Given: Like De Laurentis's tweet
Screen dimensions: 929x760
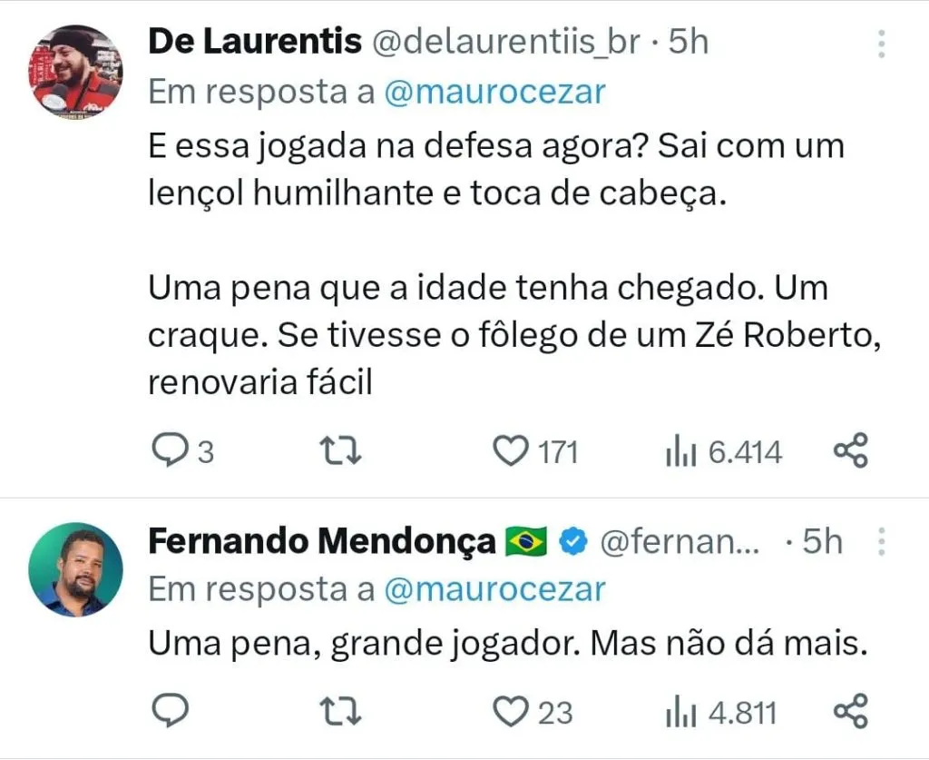Looking at the screenshot, I should coord(511,450).
